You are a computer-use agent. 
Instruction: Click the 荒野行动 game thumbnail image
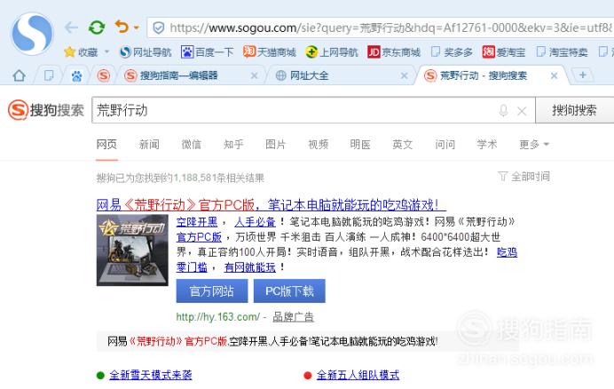[x=132, y=250]
